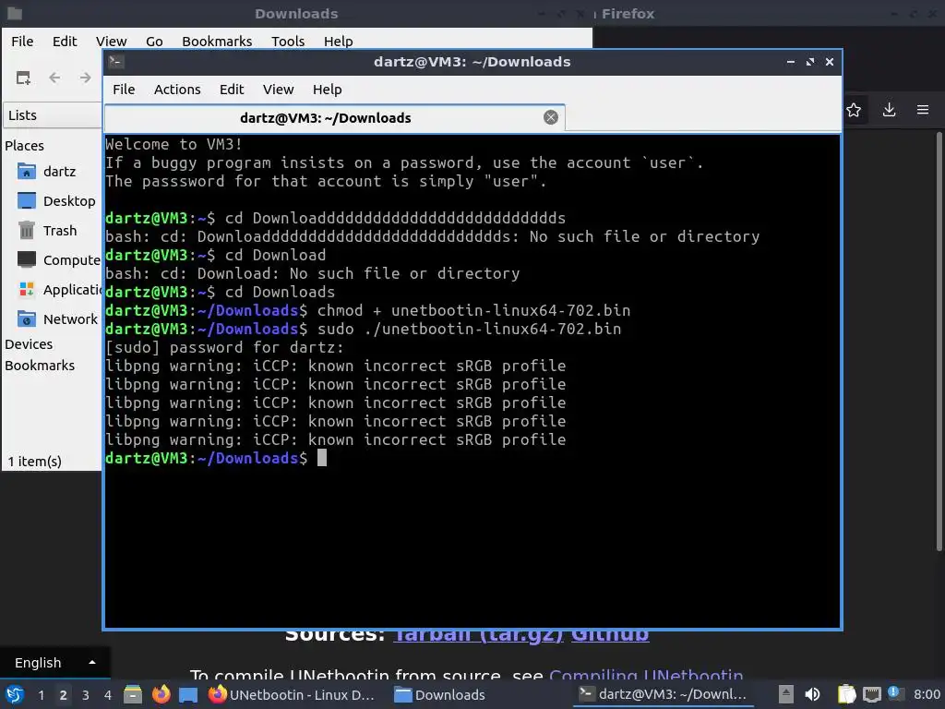This screenshot has height=709, width=945.
Task: Click show desktop icon in taskbar
Action: [188, 694]
